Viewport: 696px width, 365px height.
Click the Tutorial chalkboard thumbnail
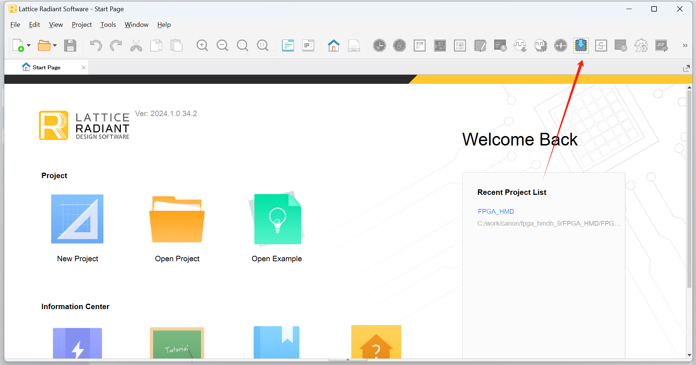pyautogui.click(x=177, y=343)
